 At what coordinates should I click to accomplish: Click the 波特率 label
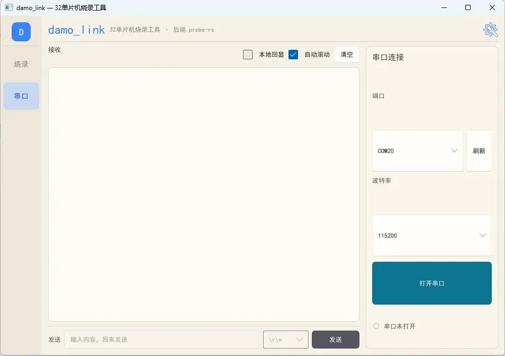point(382,181)
